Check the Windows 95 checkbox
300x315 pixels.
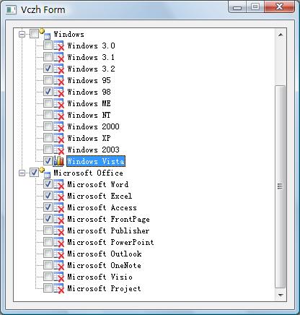48,79
